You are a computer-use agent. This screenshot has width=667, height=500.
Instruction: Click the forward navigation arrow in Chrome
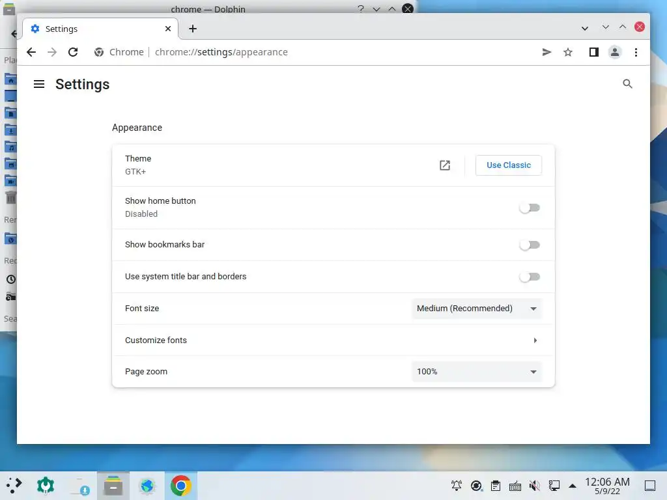point(52,52)
